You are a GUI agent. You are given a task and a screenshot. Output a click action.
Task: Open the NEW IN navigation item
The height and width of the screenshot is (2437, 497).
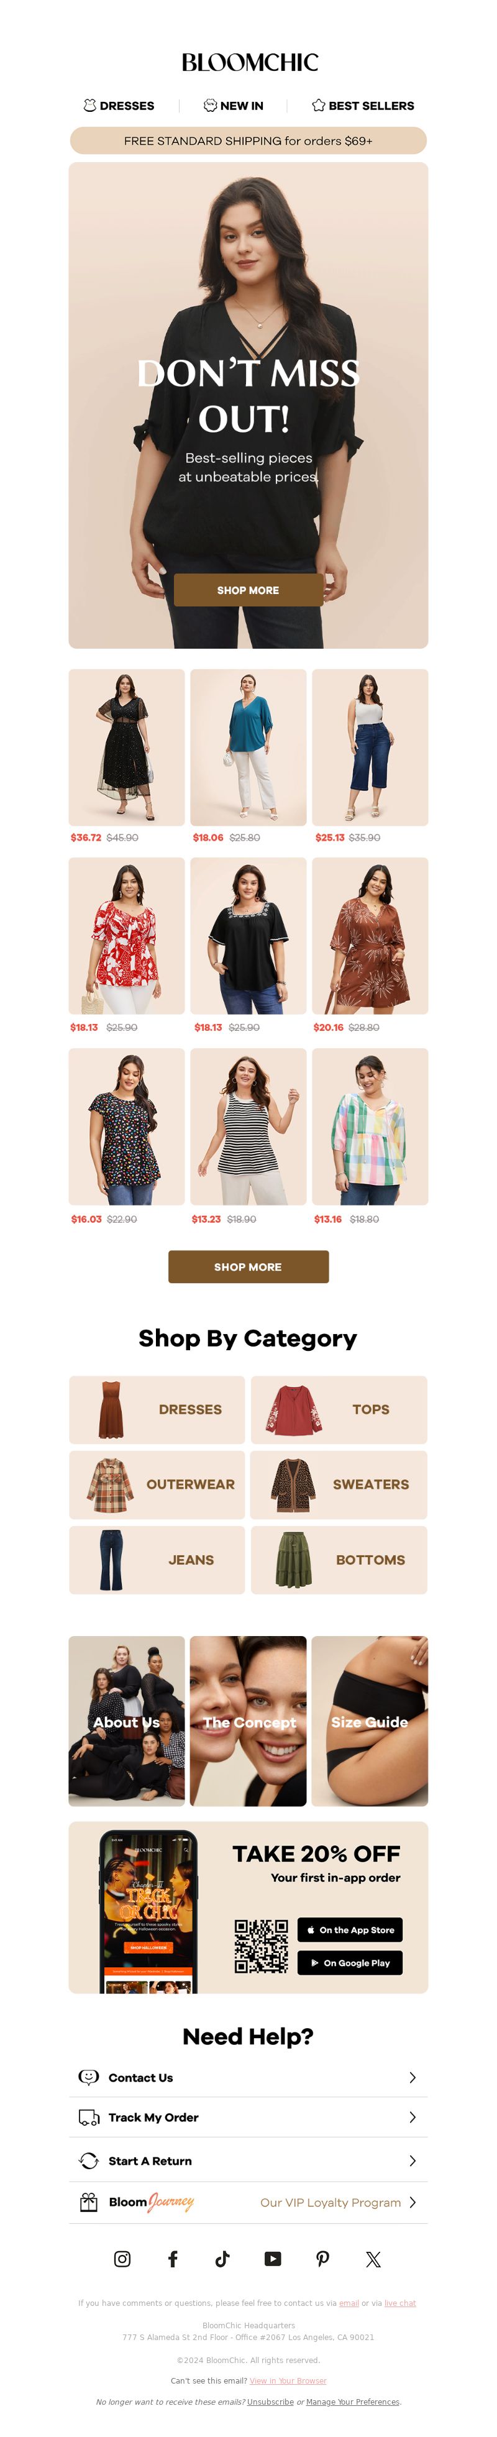tap(233, 105)
